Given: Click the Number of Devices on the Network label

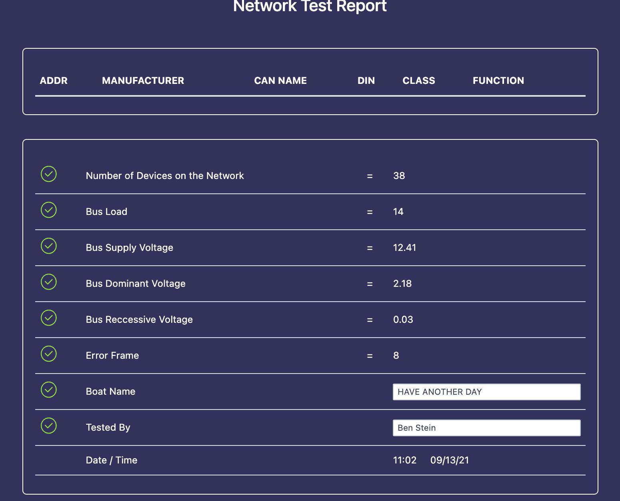Looking at the screenshot, I should [x=165, y=176].
